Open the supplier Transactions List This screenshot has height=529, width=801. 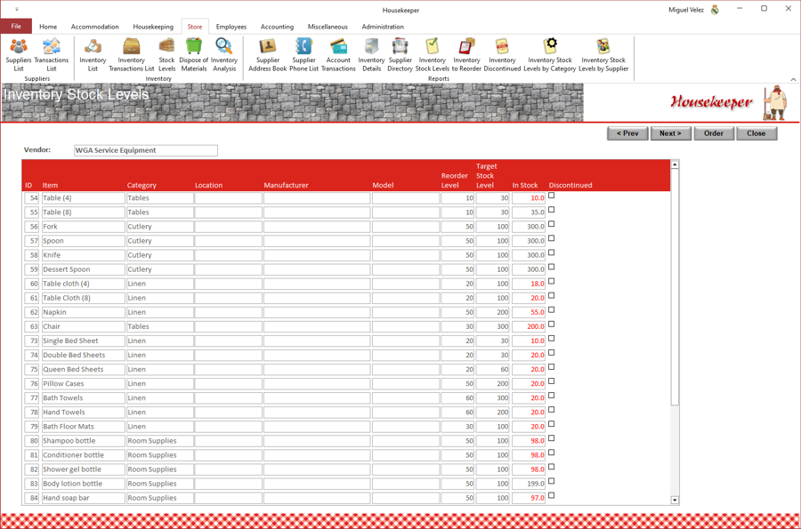tap(51, 54)
